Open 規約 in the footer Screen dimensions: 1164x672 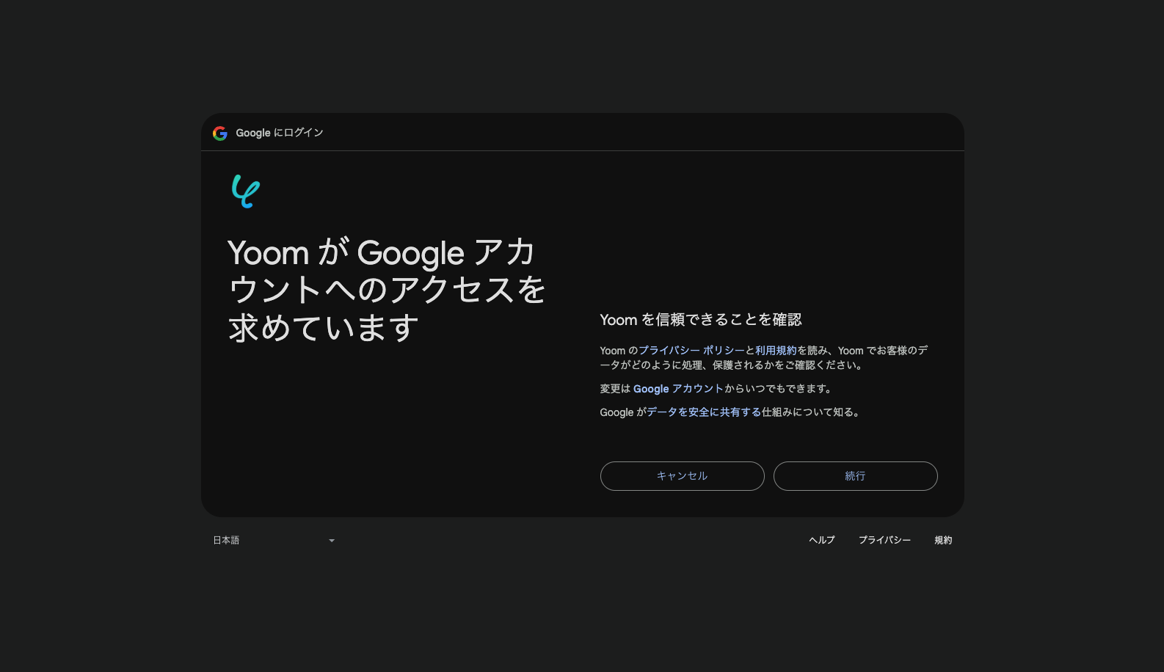tap(943, 540)
